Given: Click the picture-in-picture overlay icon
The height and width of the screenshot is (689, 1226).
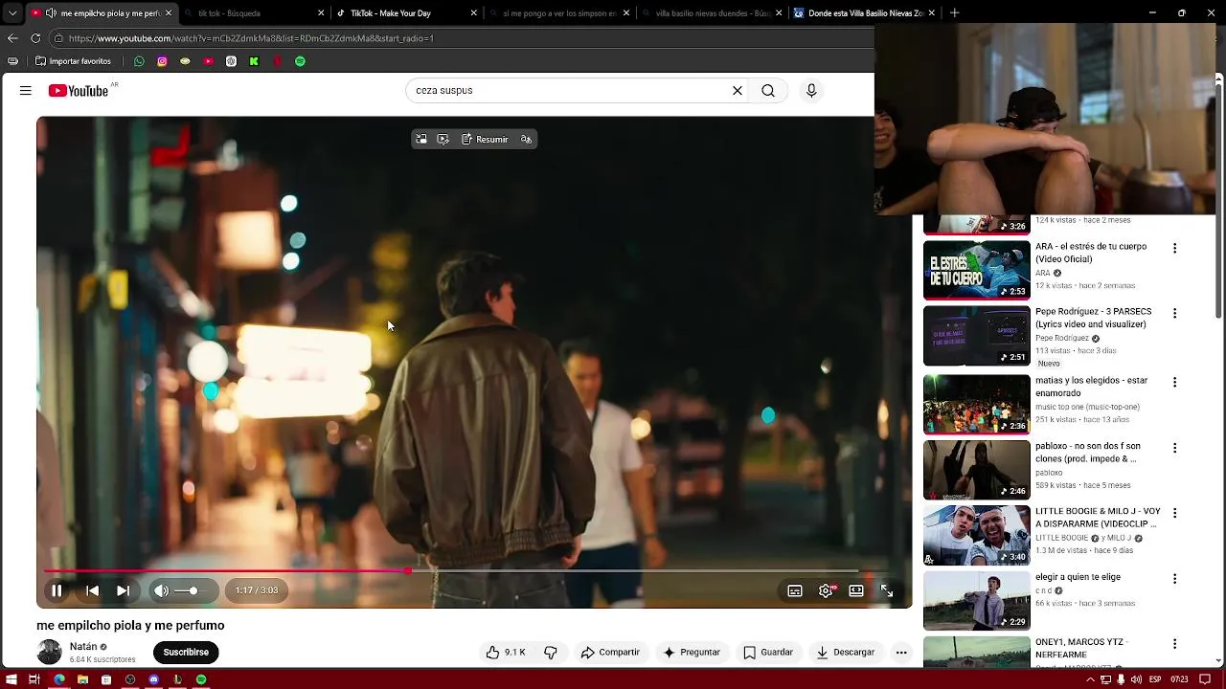Looking at the screenshot, I should [421, 140].
